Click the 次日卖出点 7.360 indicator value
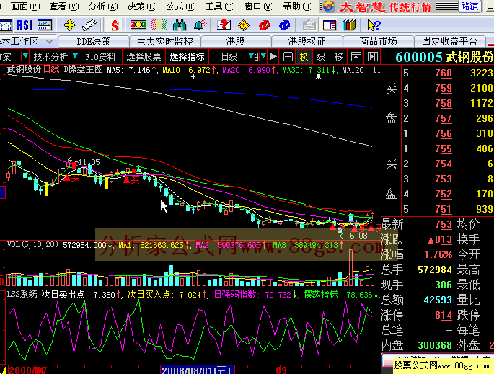The height and width of the screenshot is (374, 494). 81,295
